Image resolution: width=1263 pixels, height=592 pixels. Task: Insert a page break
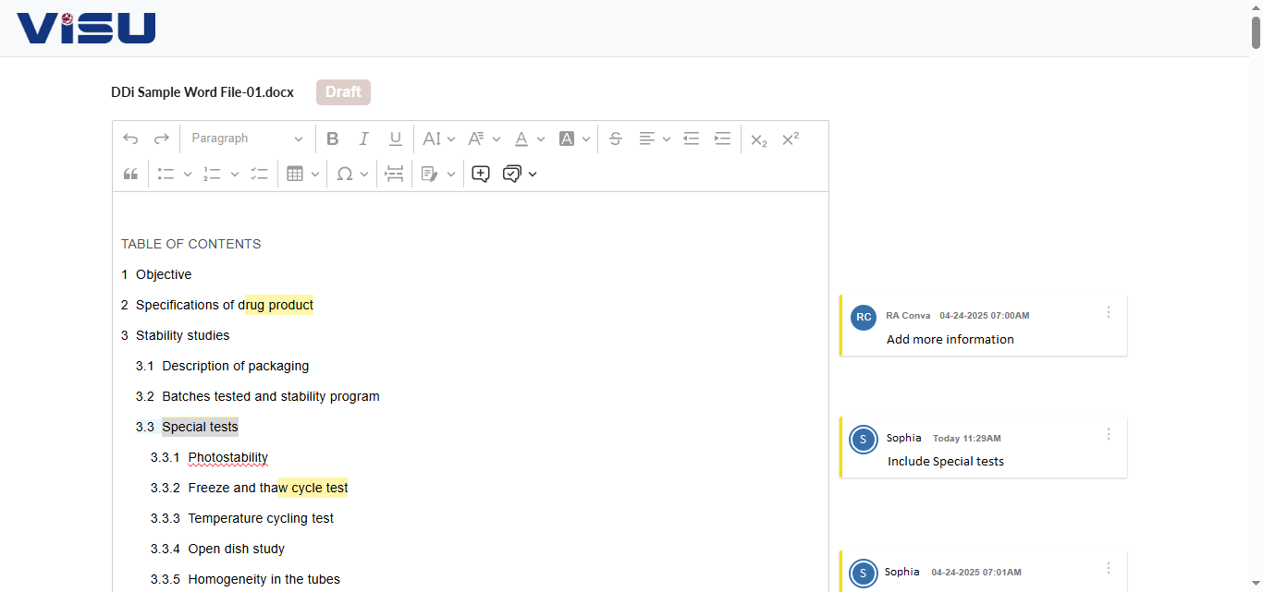coord(395,174)
